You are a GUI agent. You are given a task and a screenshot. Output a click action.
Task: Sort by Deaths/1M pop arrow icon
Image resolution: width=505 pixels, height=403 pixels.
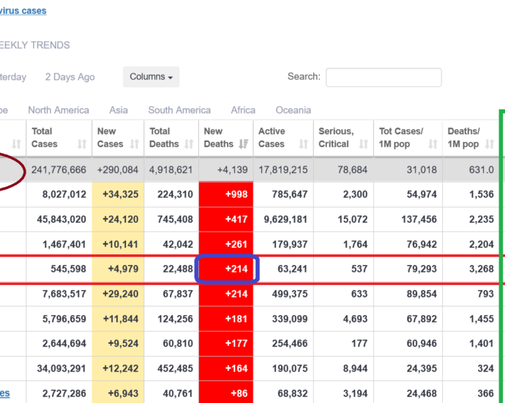[x=490, y=144]
